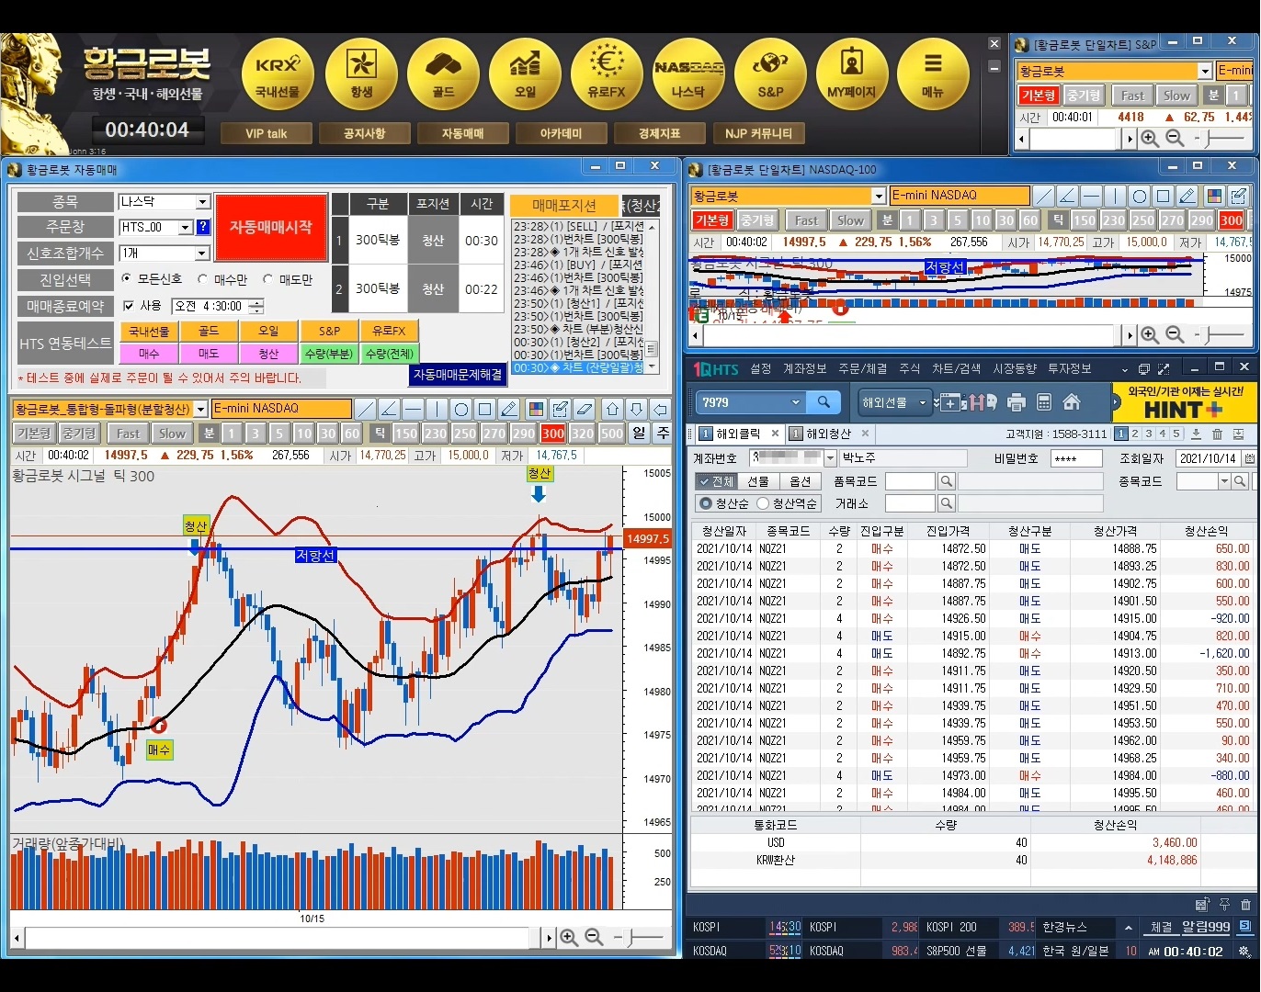Expand the 주문창 dropdown showing HTS_00

point(186,227)
